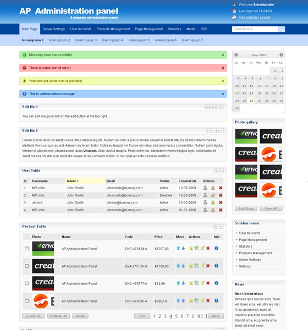The width and height of the screenshot is (308, 330).
Task: Click the Check All button
Action: tap(34, 316)
